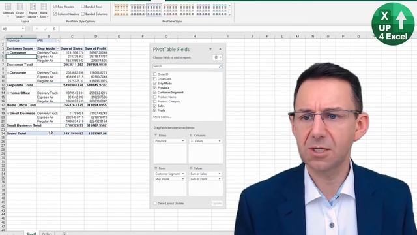
Task: Click the Update button
Action: (x=217, y=203)
